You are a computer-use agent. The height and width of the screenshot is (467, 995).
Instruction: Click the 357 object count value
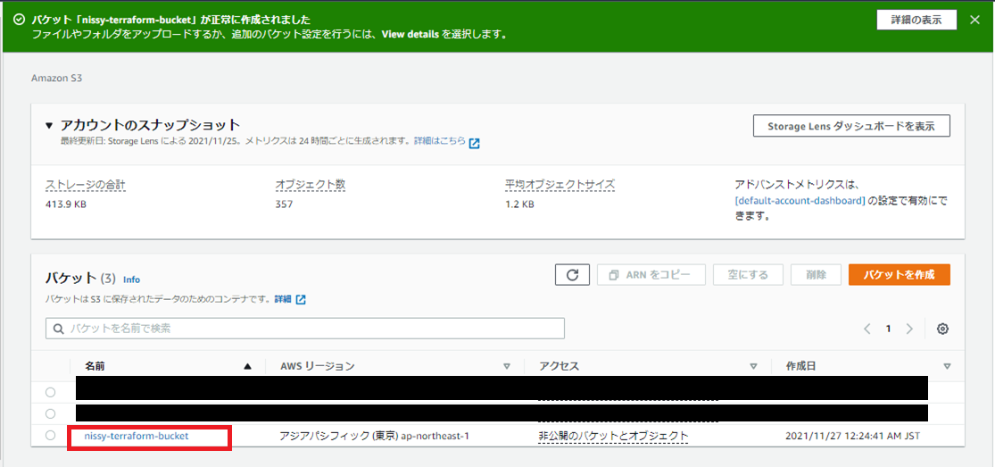284,204
